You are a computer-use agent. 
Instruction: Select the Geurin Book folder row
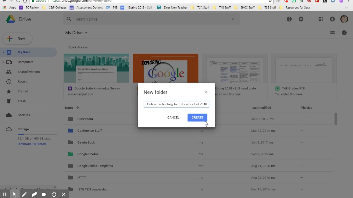click(x=198, y=142)
